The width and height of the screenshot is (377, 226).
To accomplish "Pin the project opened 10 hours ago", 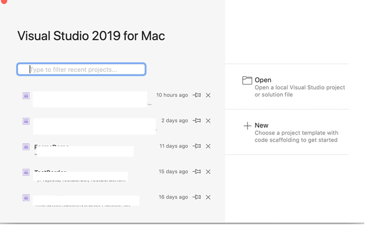I will tap(197, 96).
